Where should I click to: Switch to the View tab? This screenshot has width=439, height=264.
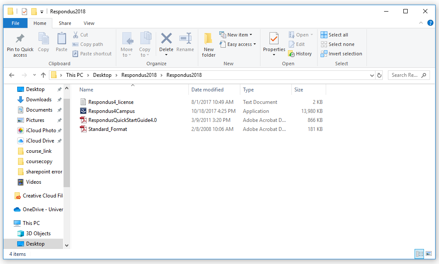(89, 23)
